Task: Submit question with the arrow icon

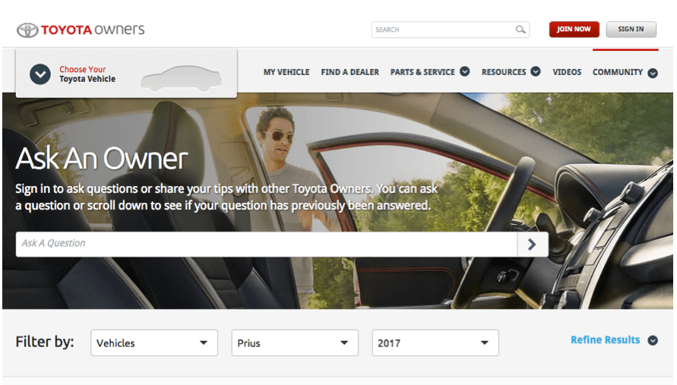Action: click(x=532, y=245)
